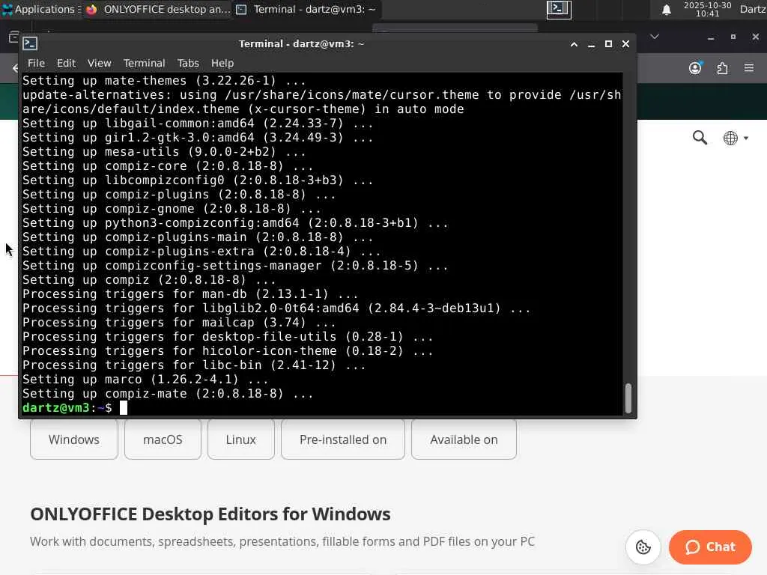Viewport: 767px width, 575px height.
Task: Minimize the Terminal window
Action: 591,44
